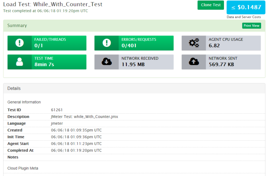Click the Errors/Requests exclamation icon

(107, 43)
